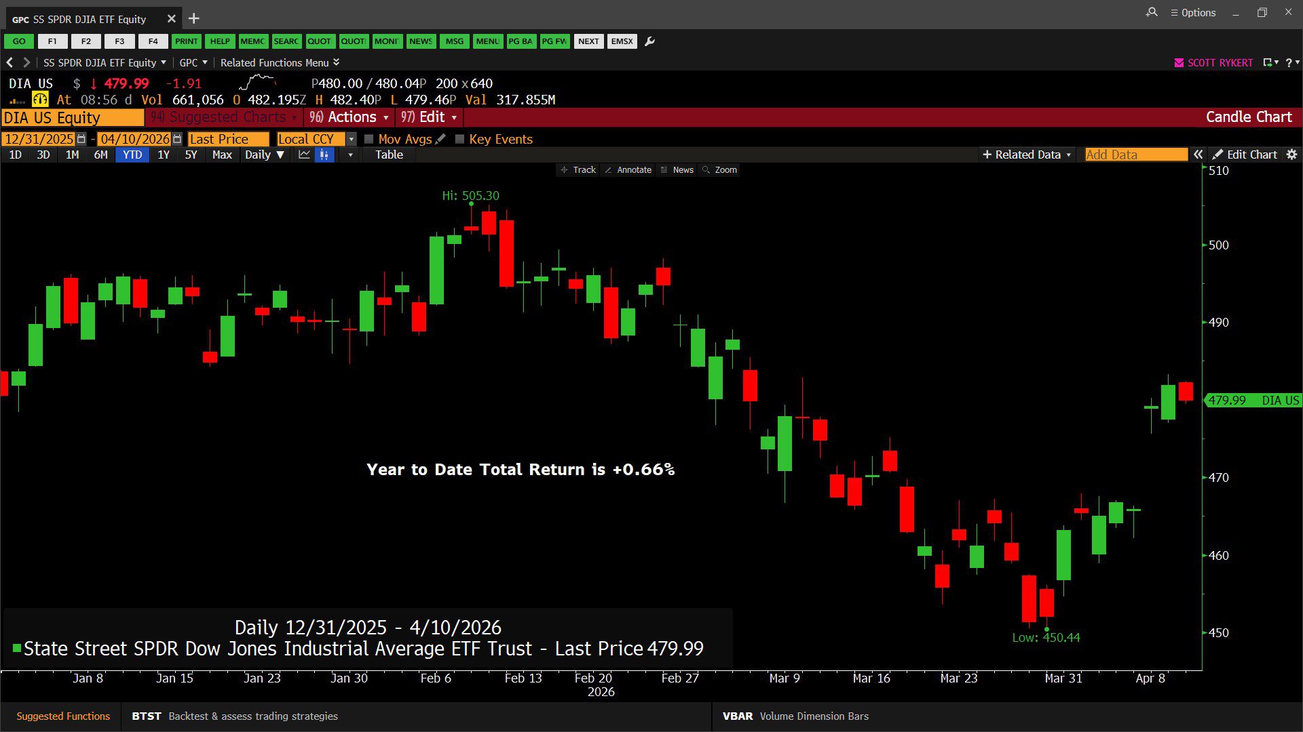
Task: Toggle the Track crosshair mode
Action: tap(578, 170)
